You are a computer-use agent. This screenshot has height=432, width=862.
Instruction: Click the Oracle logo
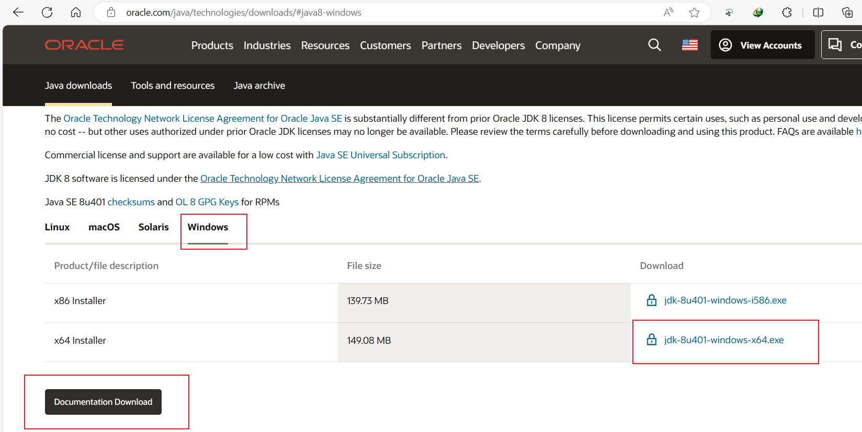coord(84,45)
